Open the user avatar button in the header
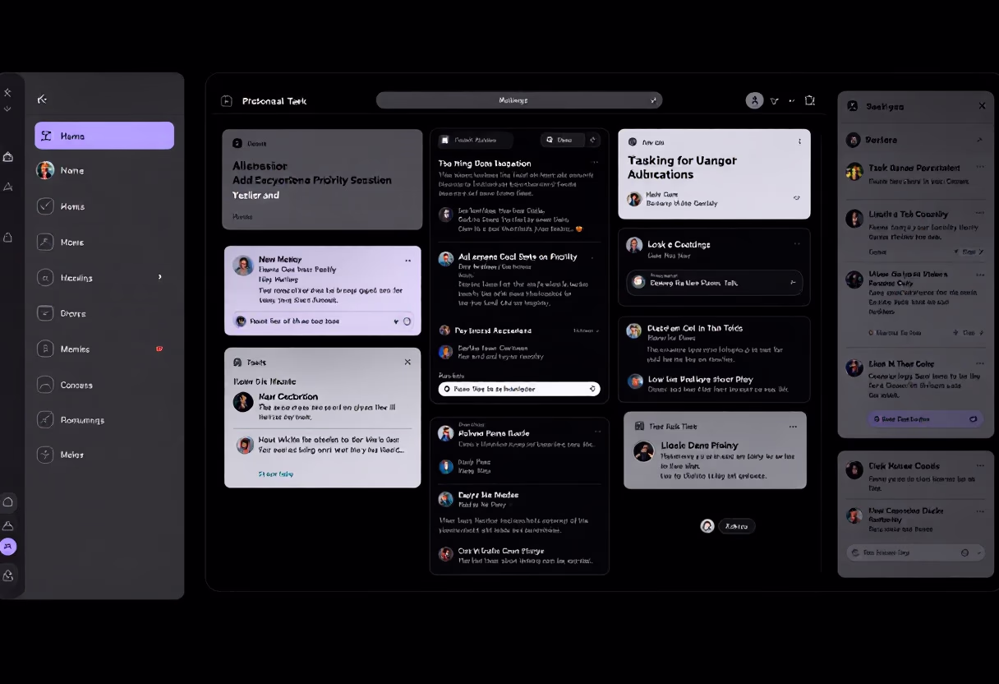The width and height of the screenshot is (999, 684). click(x=754, y=100)
